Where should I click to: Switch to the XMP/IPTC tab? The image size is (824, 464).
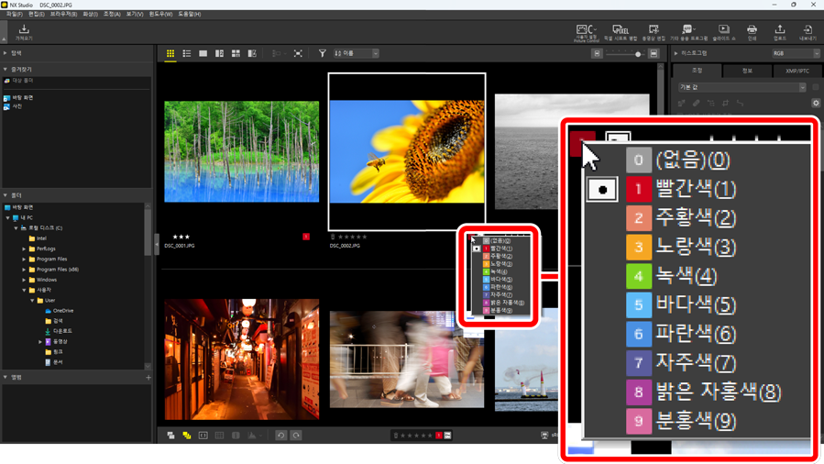(797, 71)
